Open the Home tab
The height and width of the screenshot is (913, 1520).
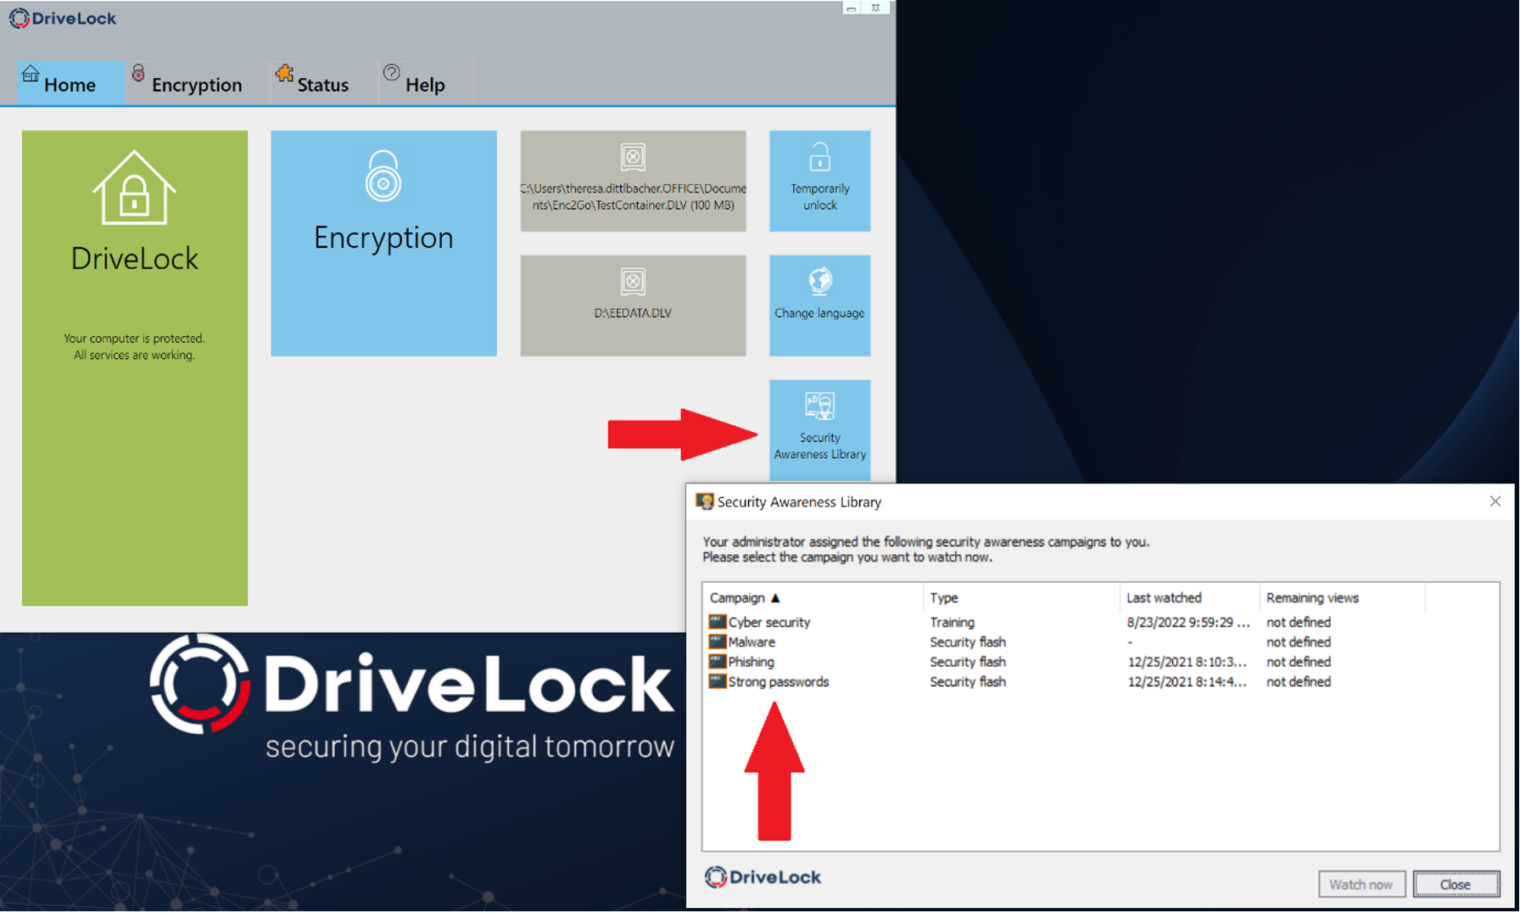70,83
